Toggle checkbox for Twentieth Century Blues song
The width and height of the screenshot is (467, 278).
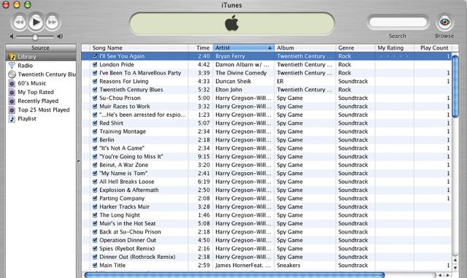coord(95,90)
